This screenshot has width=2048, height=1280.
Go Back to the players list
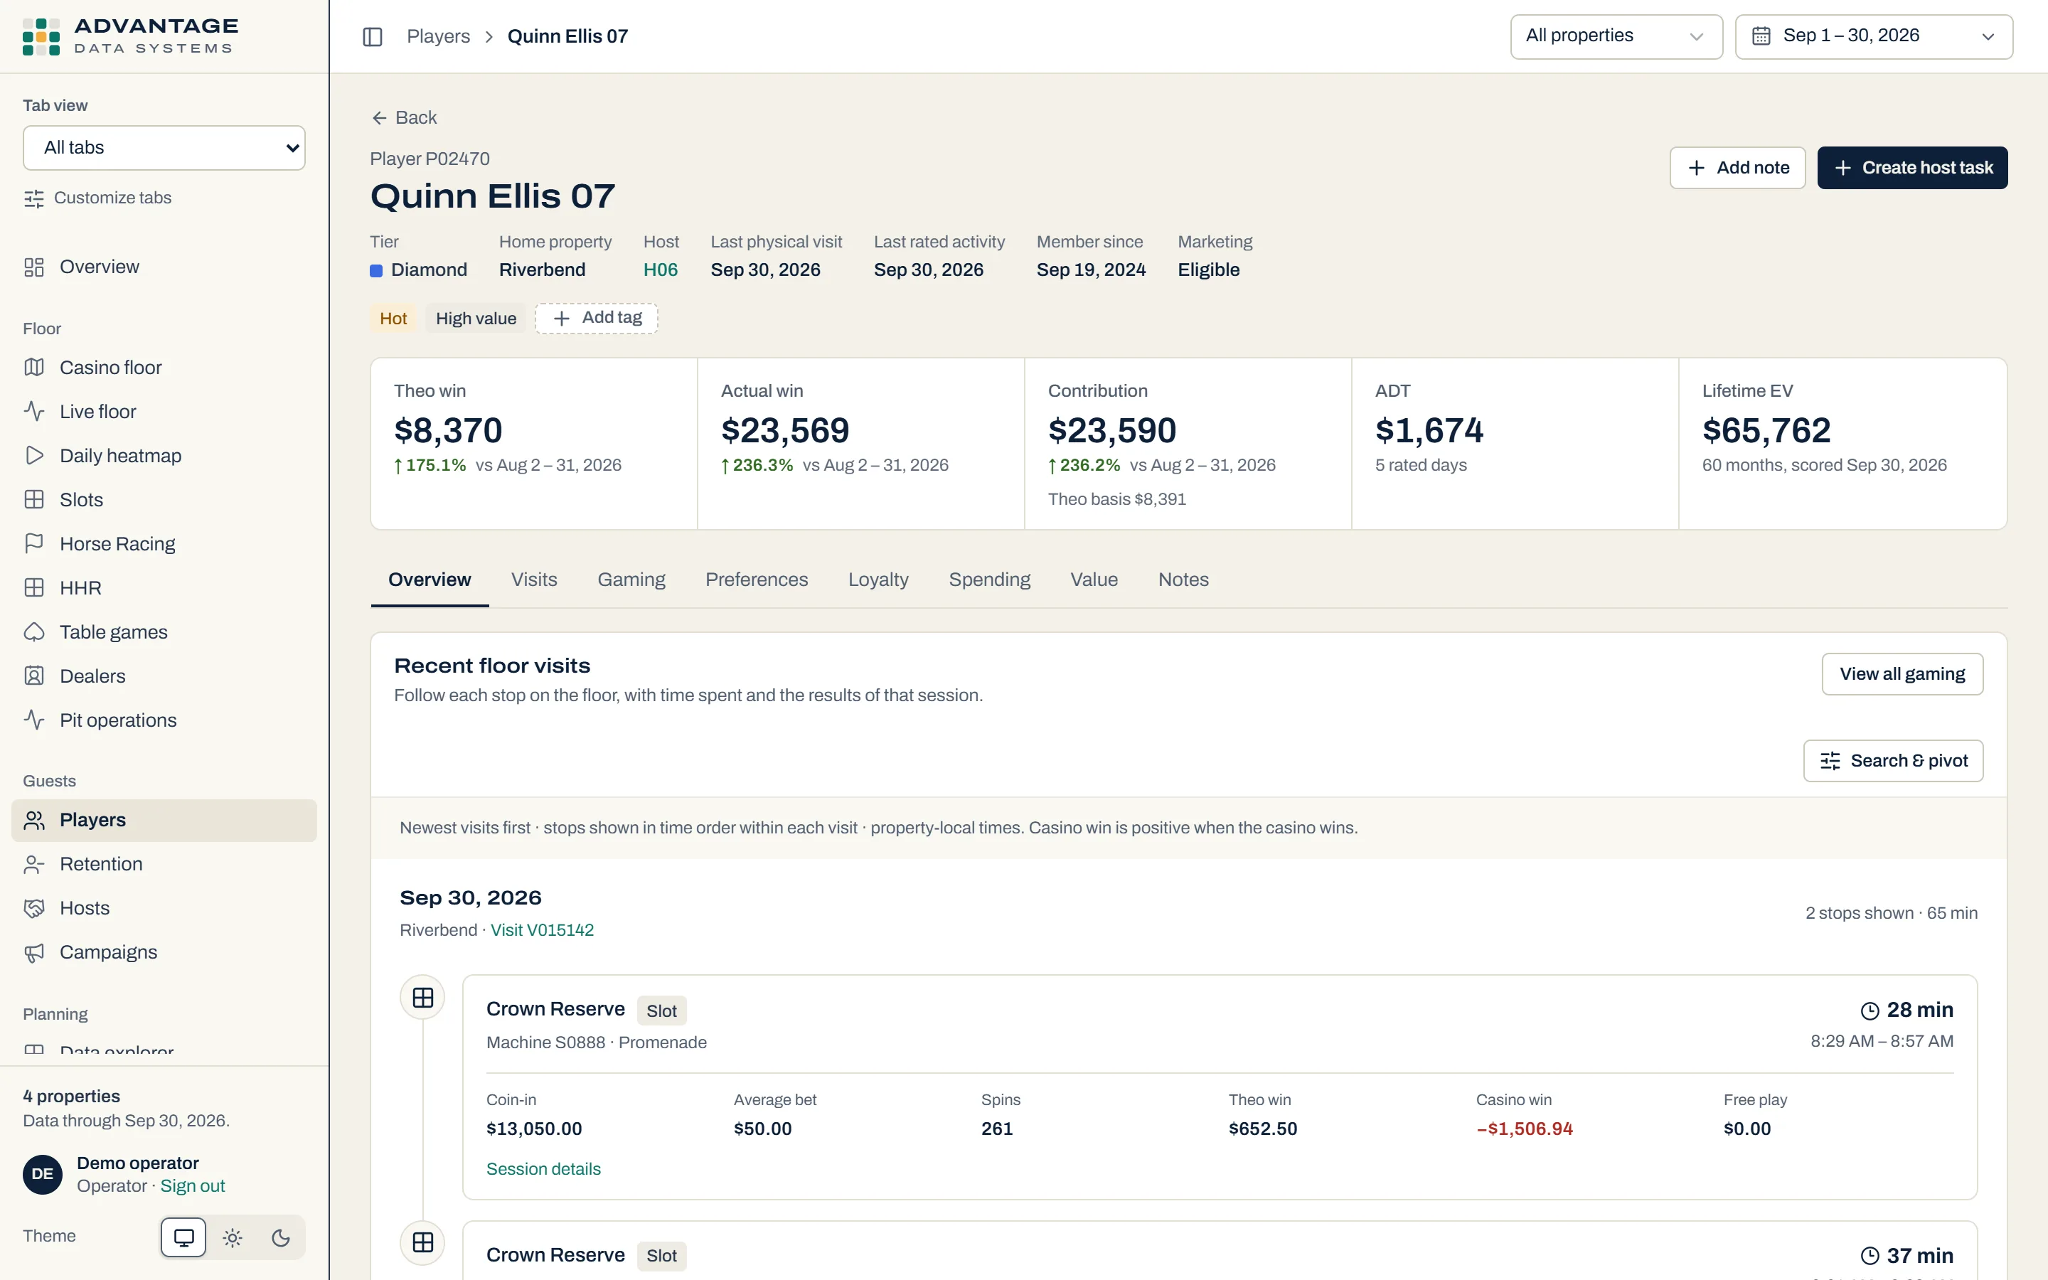point(405,117)
